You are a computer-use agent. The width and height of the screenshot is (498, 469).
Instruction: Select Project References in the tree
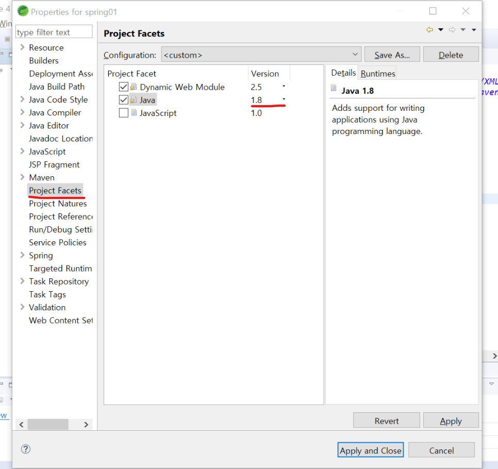(61, 216)
